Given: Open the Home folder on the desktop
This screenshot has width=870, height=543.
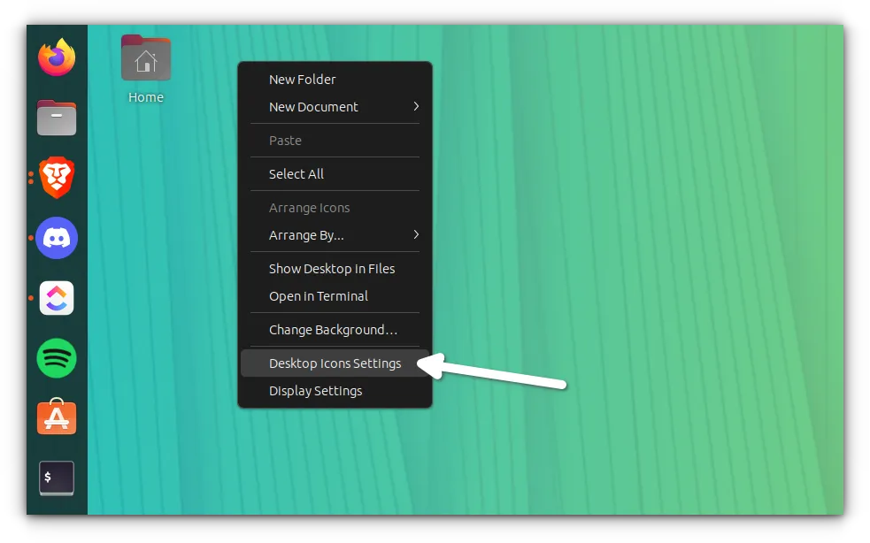Looking at the screenshot, I should point(145,57).
